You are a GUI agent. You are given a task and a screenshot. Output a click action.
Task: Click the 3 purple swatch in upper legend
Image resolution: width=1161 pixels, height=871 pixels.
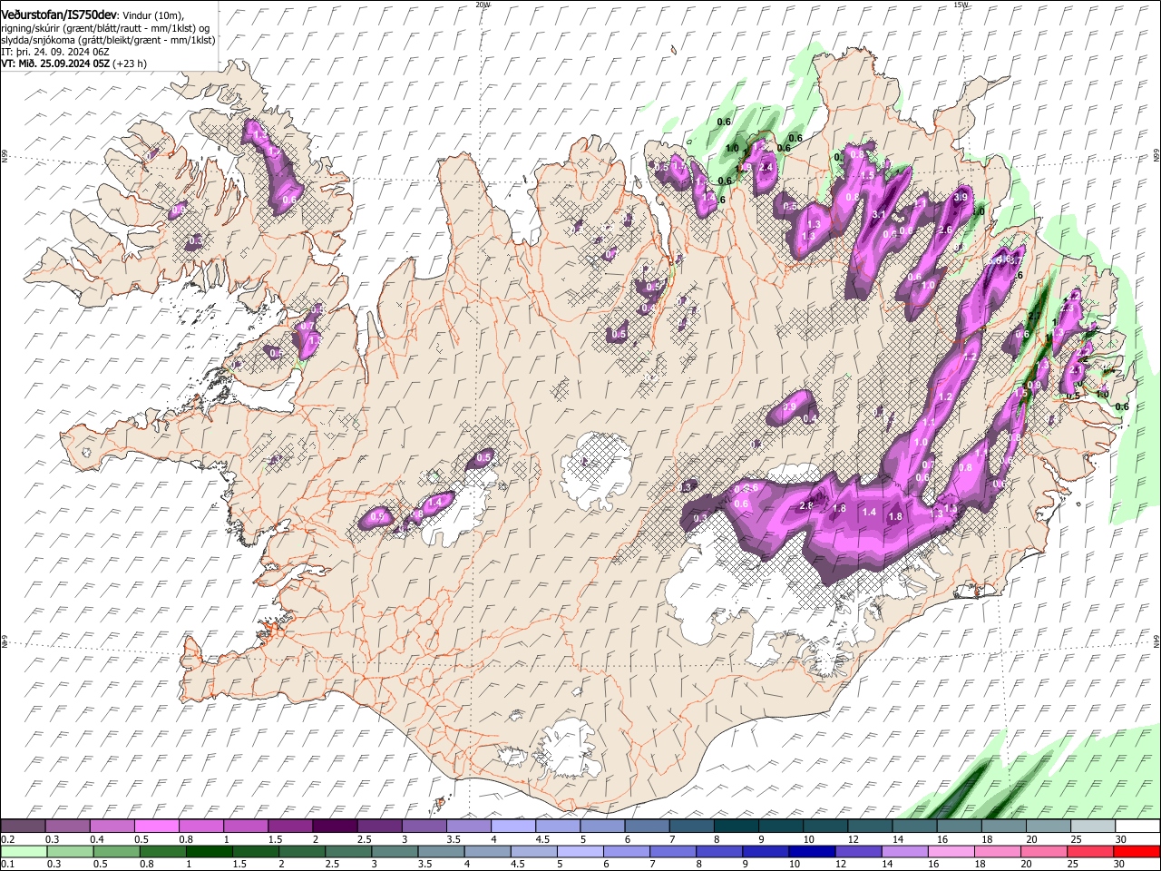424,827
